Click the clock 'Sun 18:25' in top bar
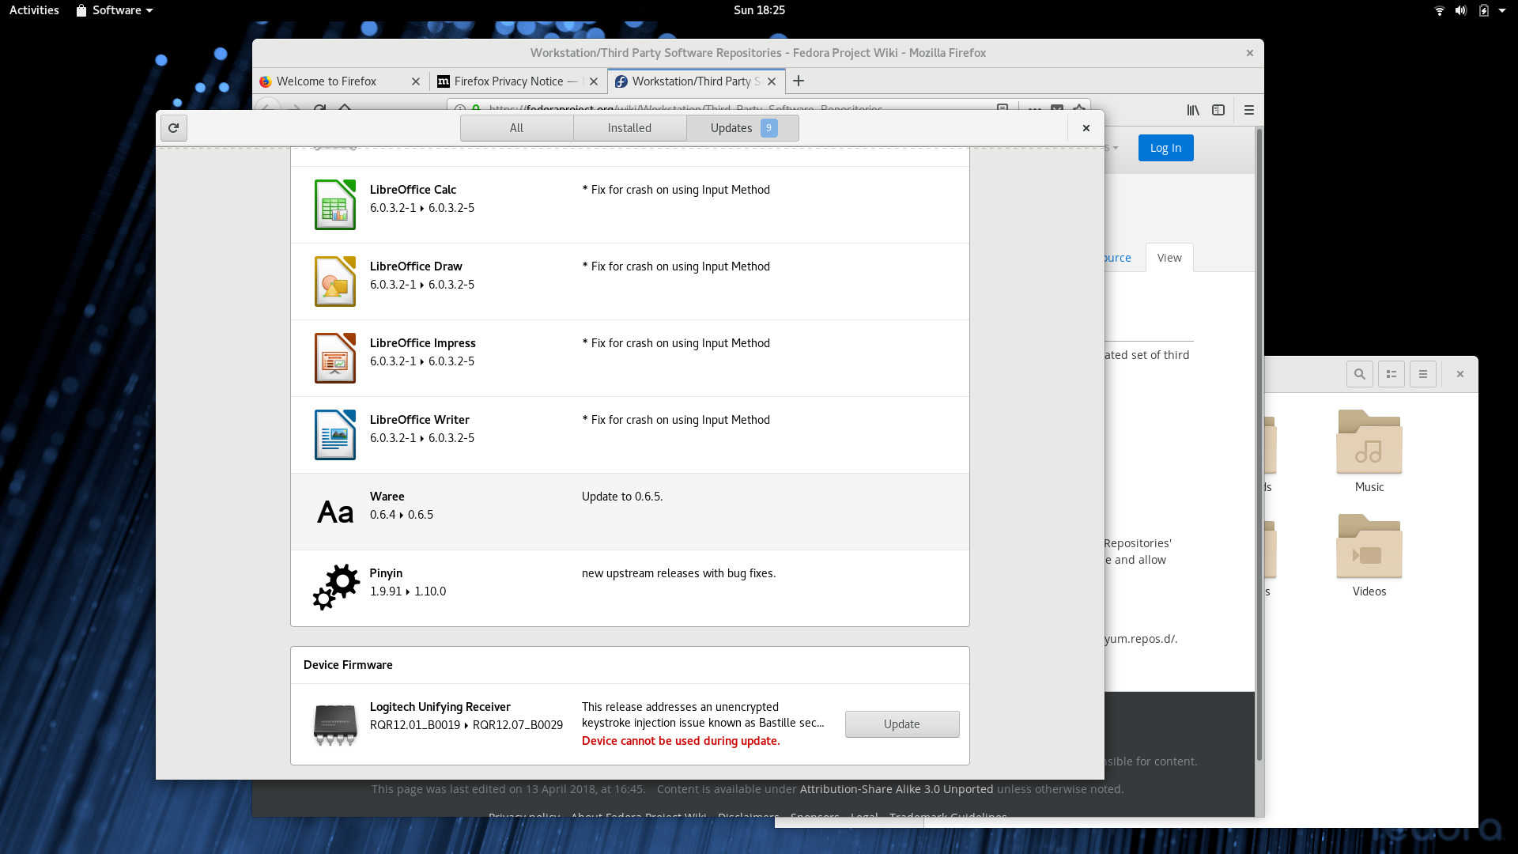Image resolution: width=1518 pixels, height=854 pixels. point(759,10)
